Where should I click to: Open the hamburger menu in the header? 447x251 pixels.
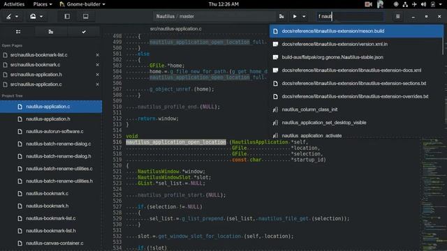[397, 17]
